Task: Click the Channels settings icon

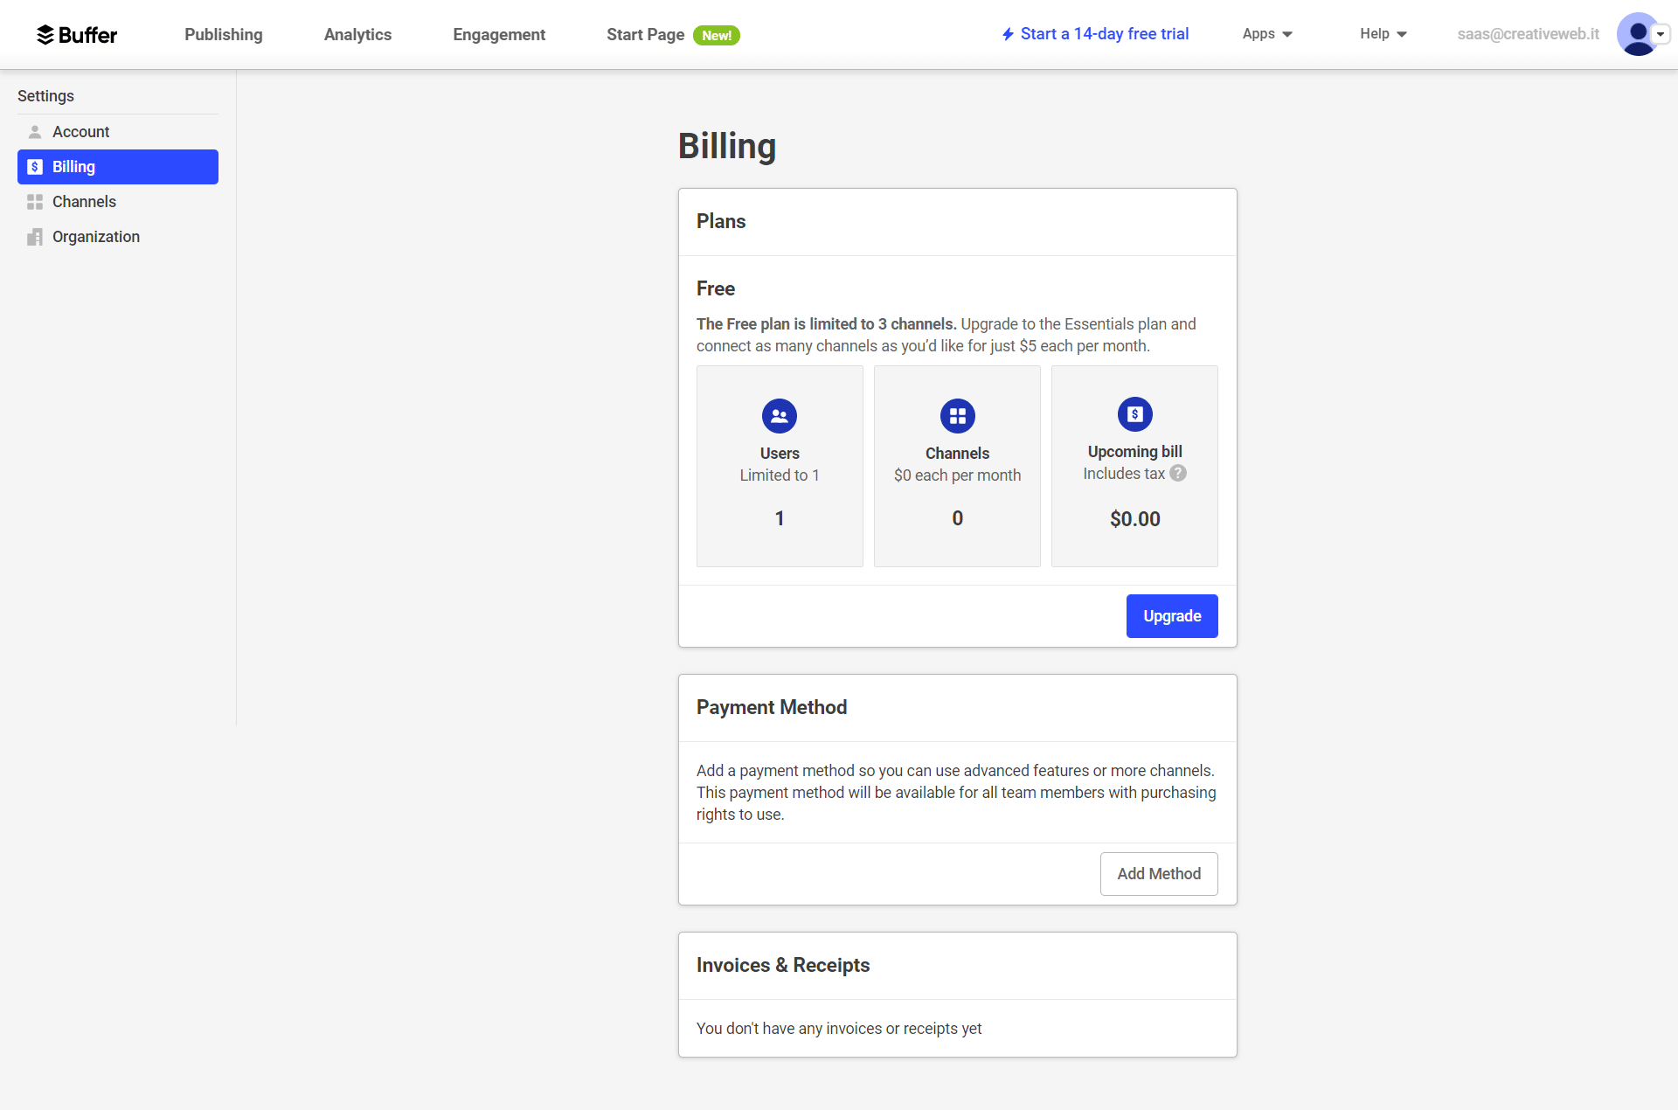Action: [x=35, y=201]
